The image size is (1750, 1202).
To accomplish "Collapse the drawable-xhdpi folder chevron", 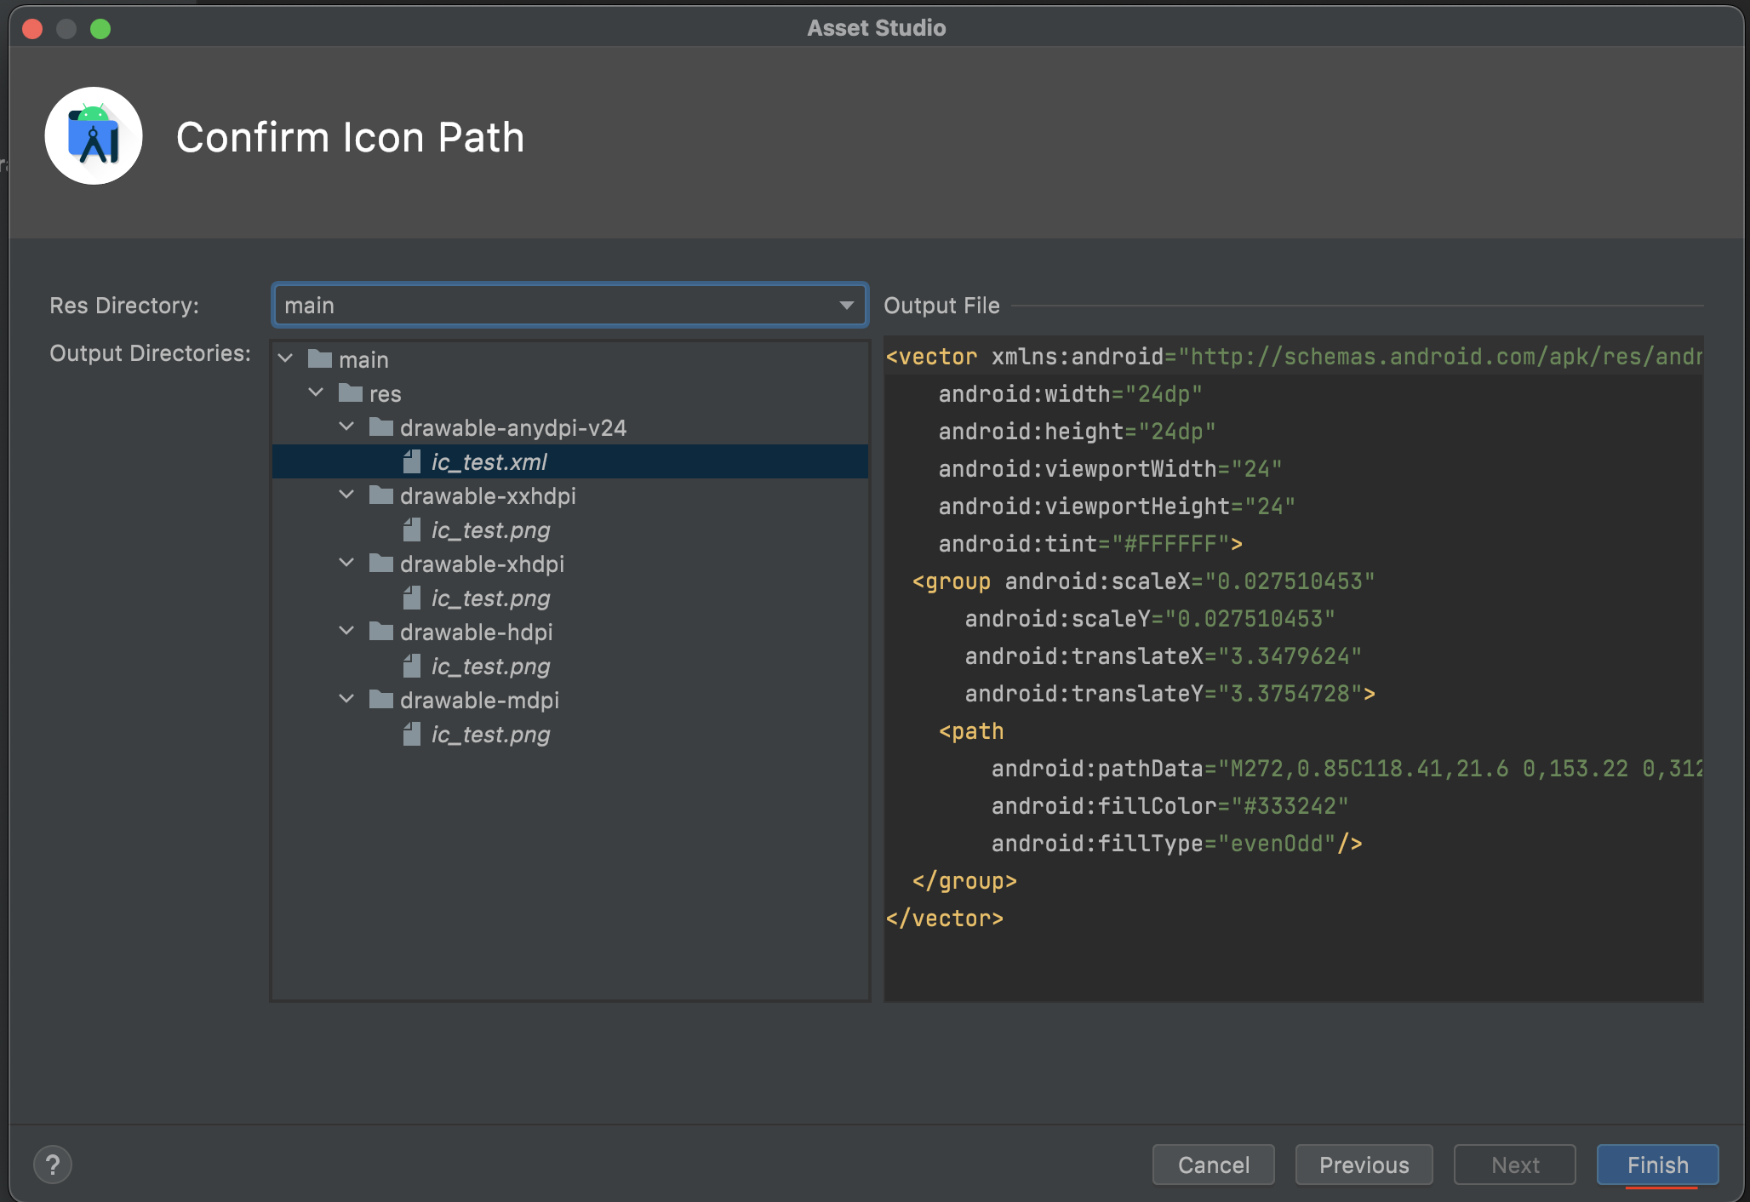I will click(x=346, y=564).
